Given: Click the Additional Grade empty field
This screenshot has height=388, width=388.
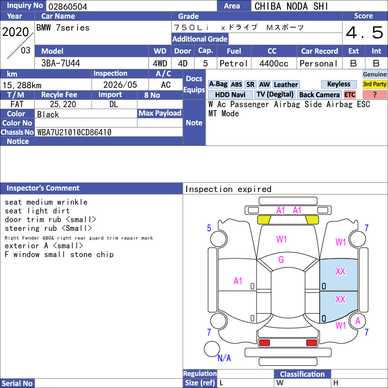Looking at the screenshot, I should (285, 39).
